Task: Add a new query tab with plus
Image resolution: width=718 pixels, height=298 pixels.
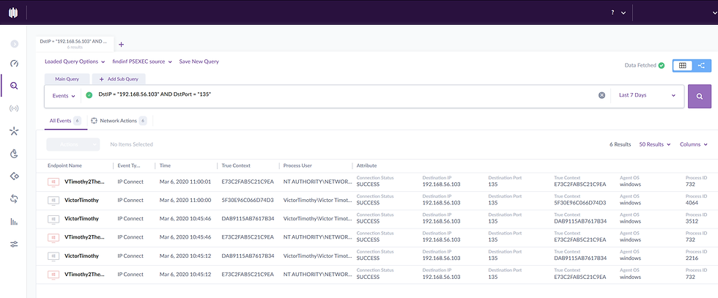Action: click(122, 45)
